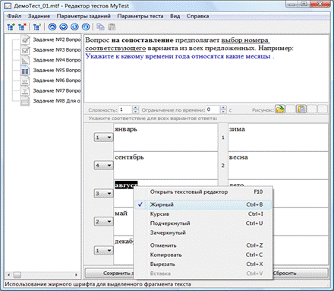The image size is (334, 291).
Task: Paste picture from clipboard icon
Action: 301,109
